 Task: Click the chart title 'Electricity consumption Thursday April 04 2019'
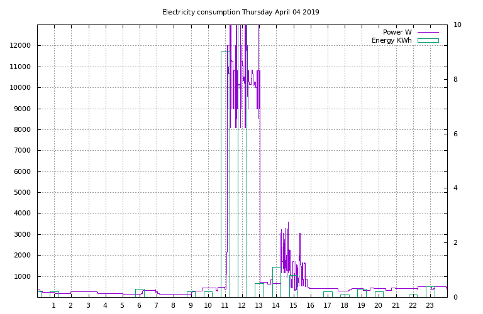pyautogui.click(x=241, y=13)
